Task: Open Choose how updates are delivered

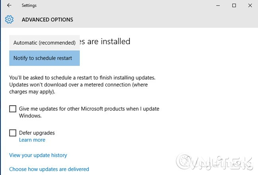Action: [49, 169]
